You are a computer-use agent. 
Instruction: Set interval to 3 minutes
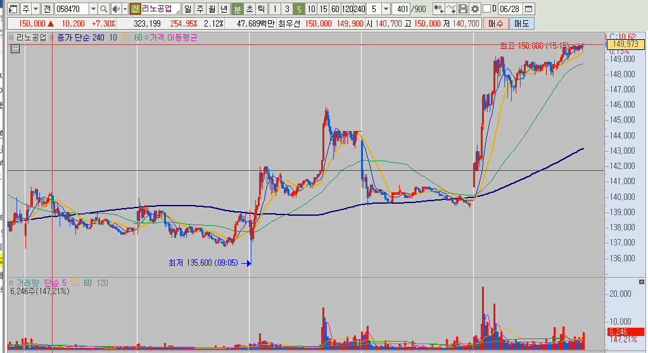[286, 9]
